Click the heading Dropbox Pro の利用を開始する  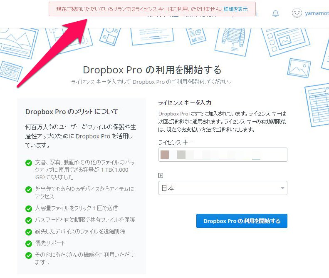coord(152,70)
